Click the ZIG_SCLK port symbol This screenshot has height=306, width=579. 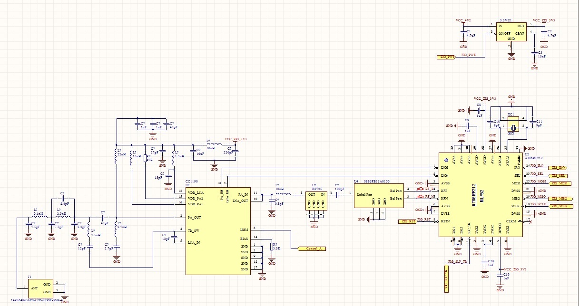pos(560,206)
